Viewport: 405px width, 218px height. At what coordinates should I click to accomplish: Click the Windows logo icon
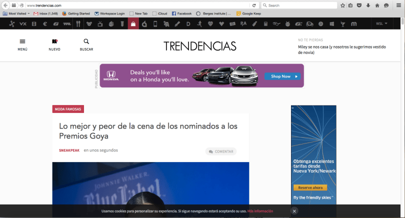pos(332,24)
